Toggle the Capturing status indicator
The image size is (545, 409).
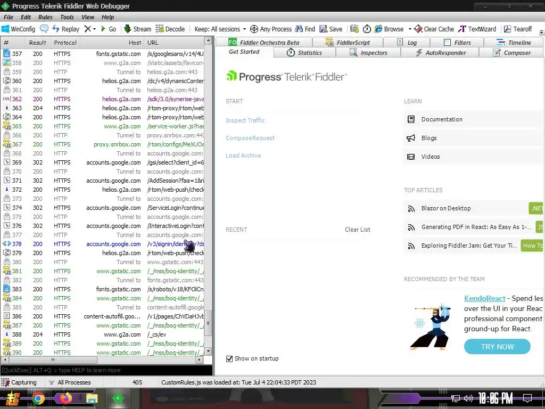(19, 382)
